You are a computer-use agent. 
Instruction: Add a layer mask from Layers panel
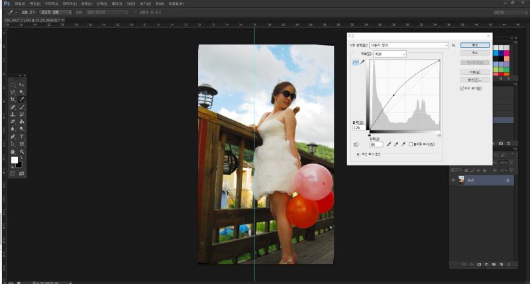(x=479, y=264)
